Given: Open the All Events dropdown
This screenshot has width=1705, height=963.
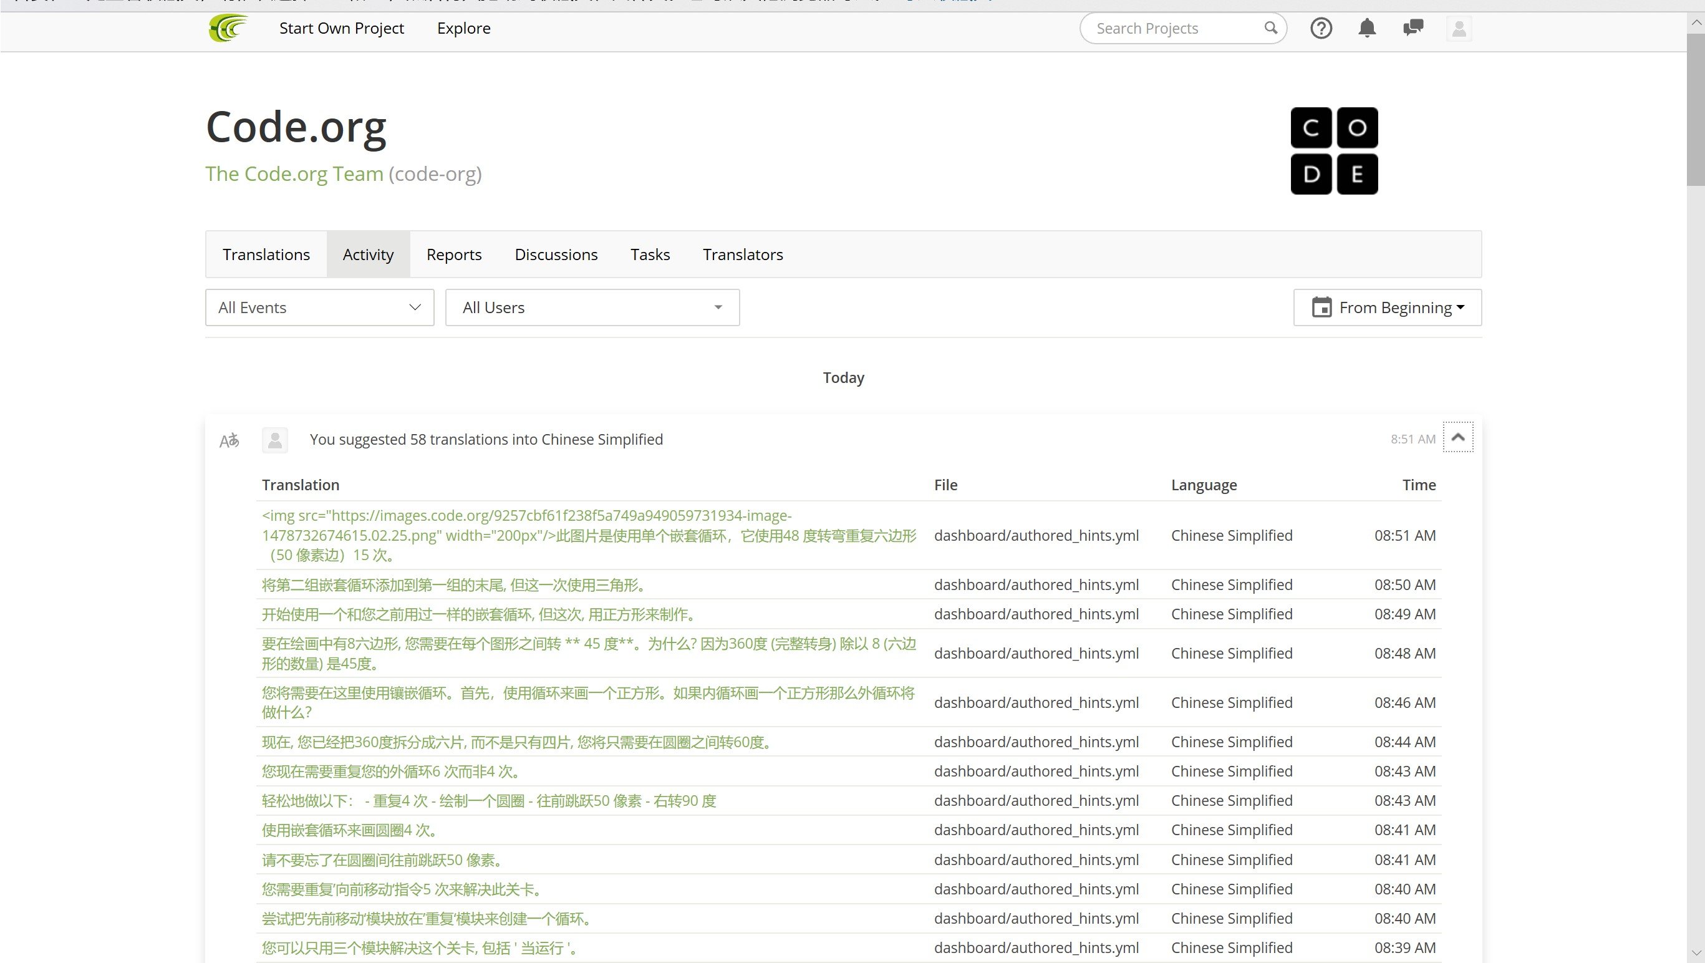Looking at the screenshot, I should click(x=320, y=307).
